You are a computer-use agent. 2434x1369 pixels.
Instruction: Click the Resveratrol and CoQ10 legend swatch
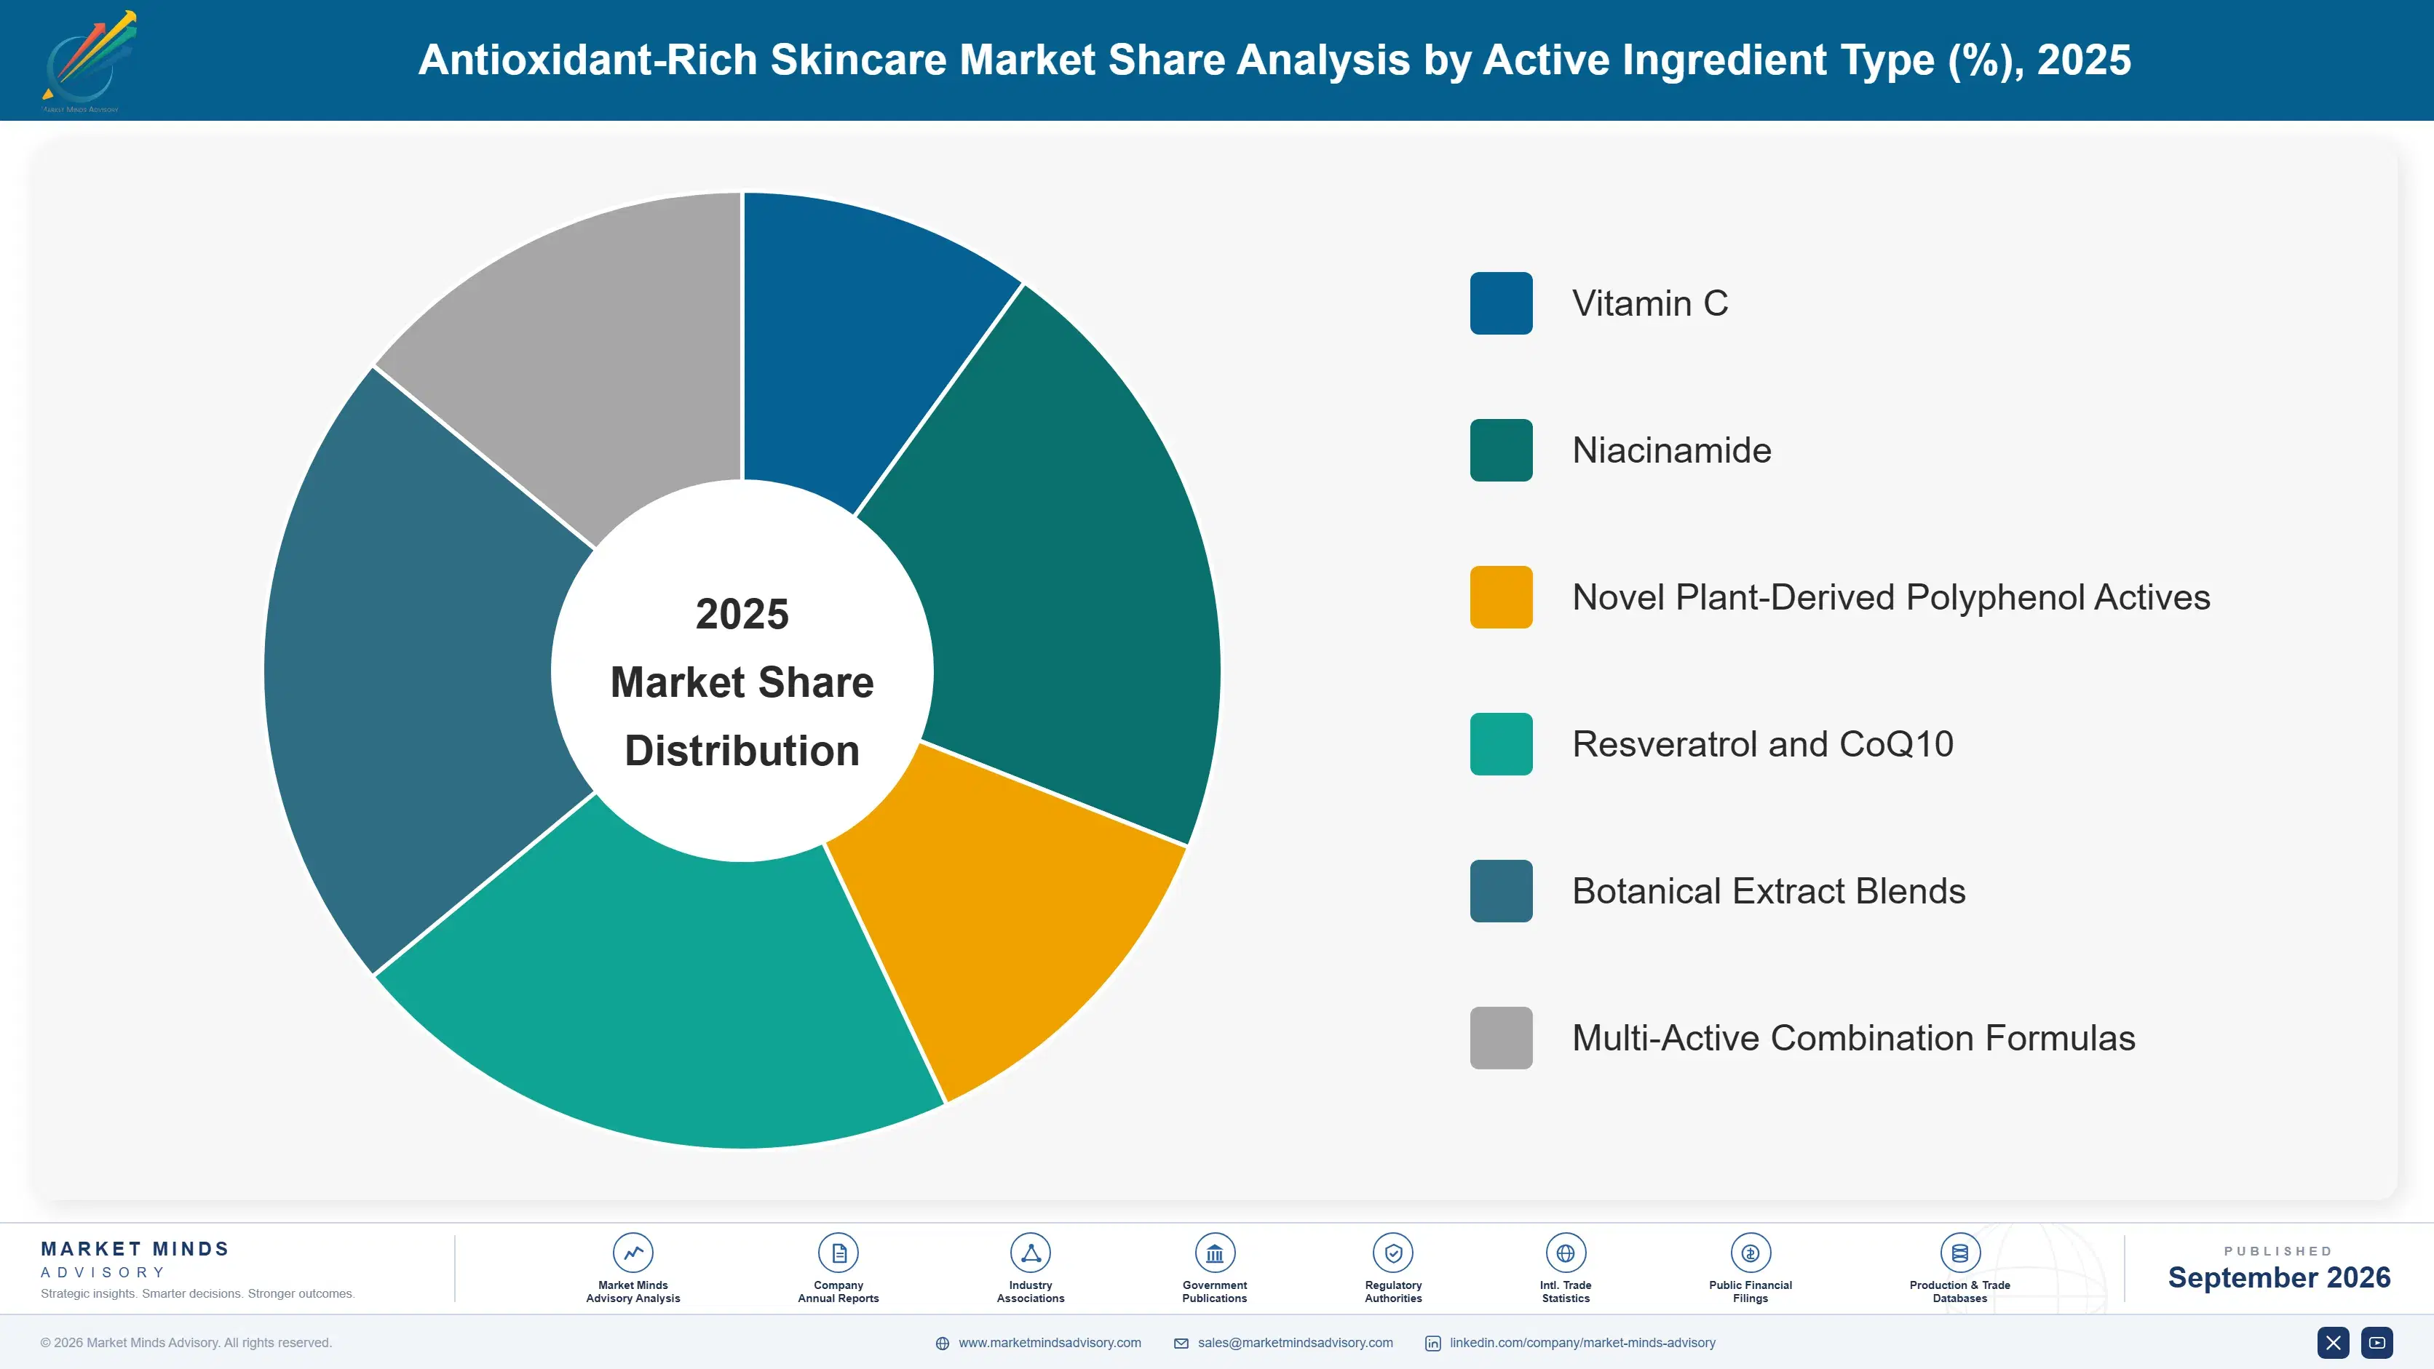[1500, 744]
